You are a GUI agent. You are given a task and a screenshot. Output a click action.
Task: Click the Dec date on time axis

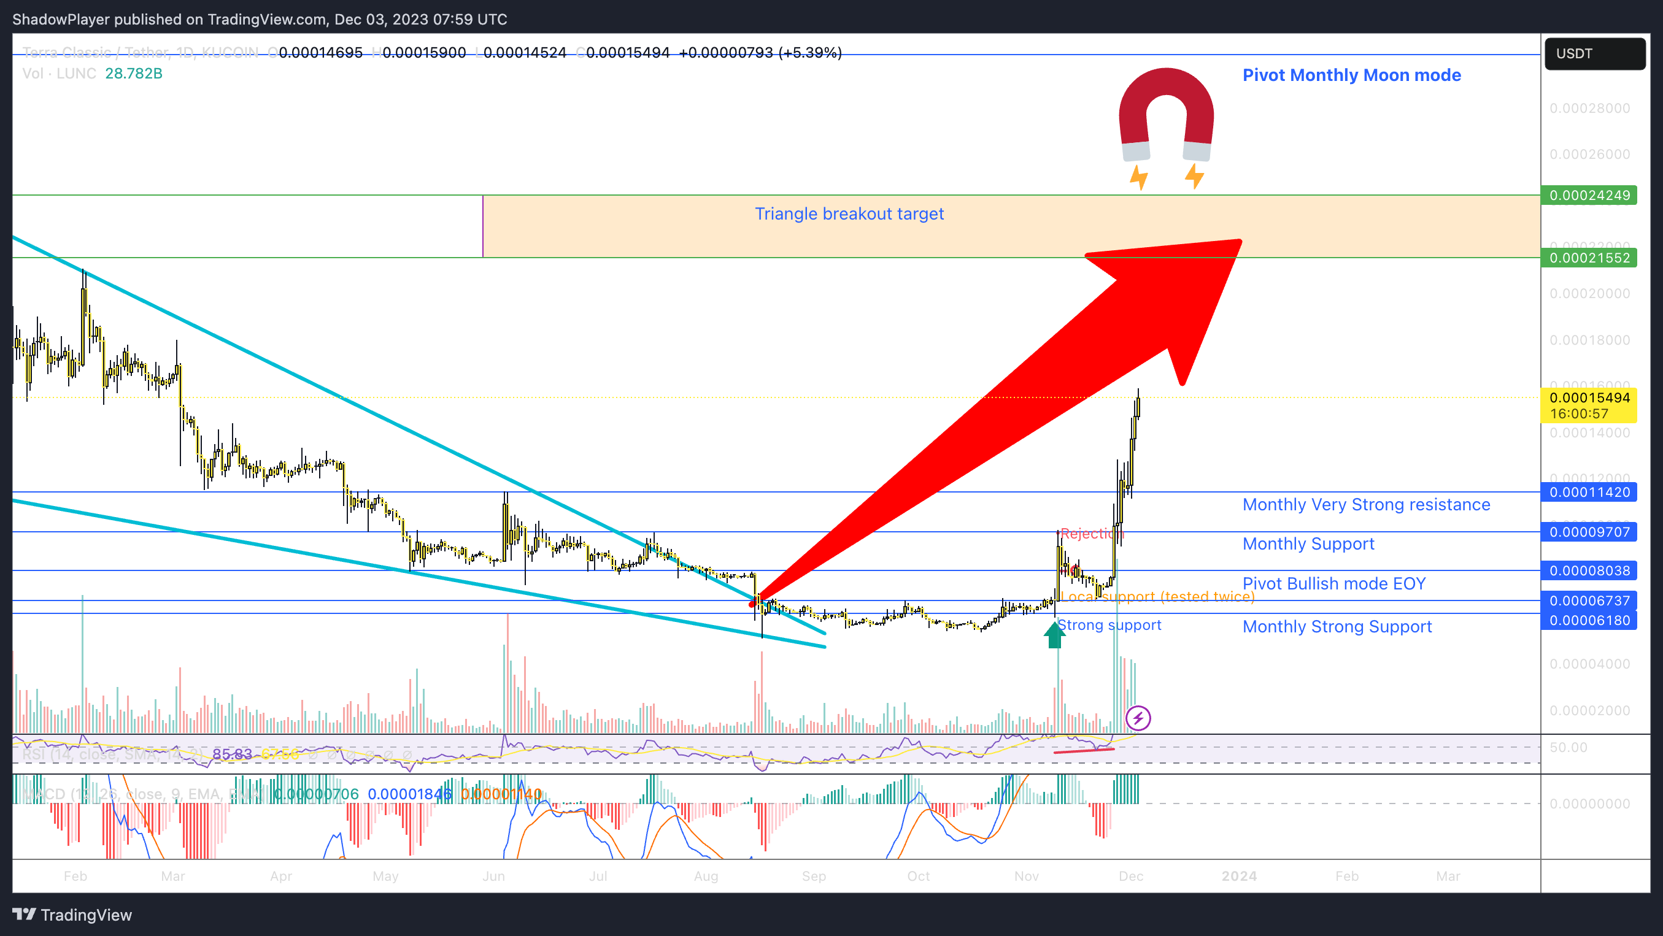click(1130, 876)
